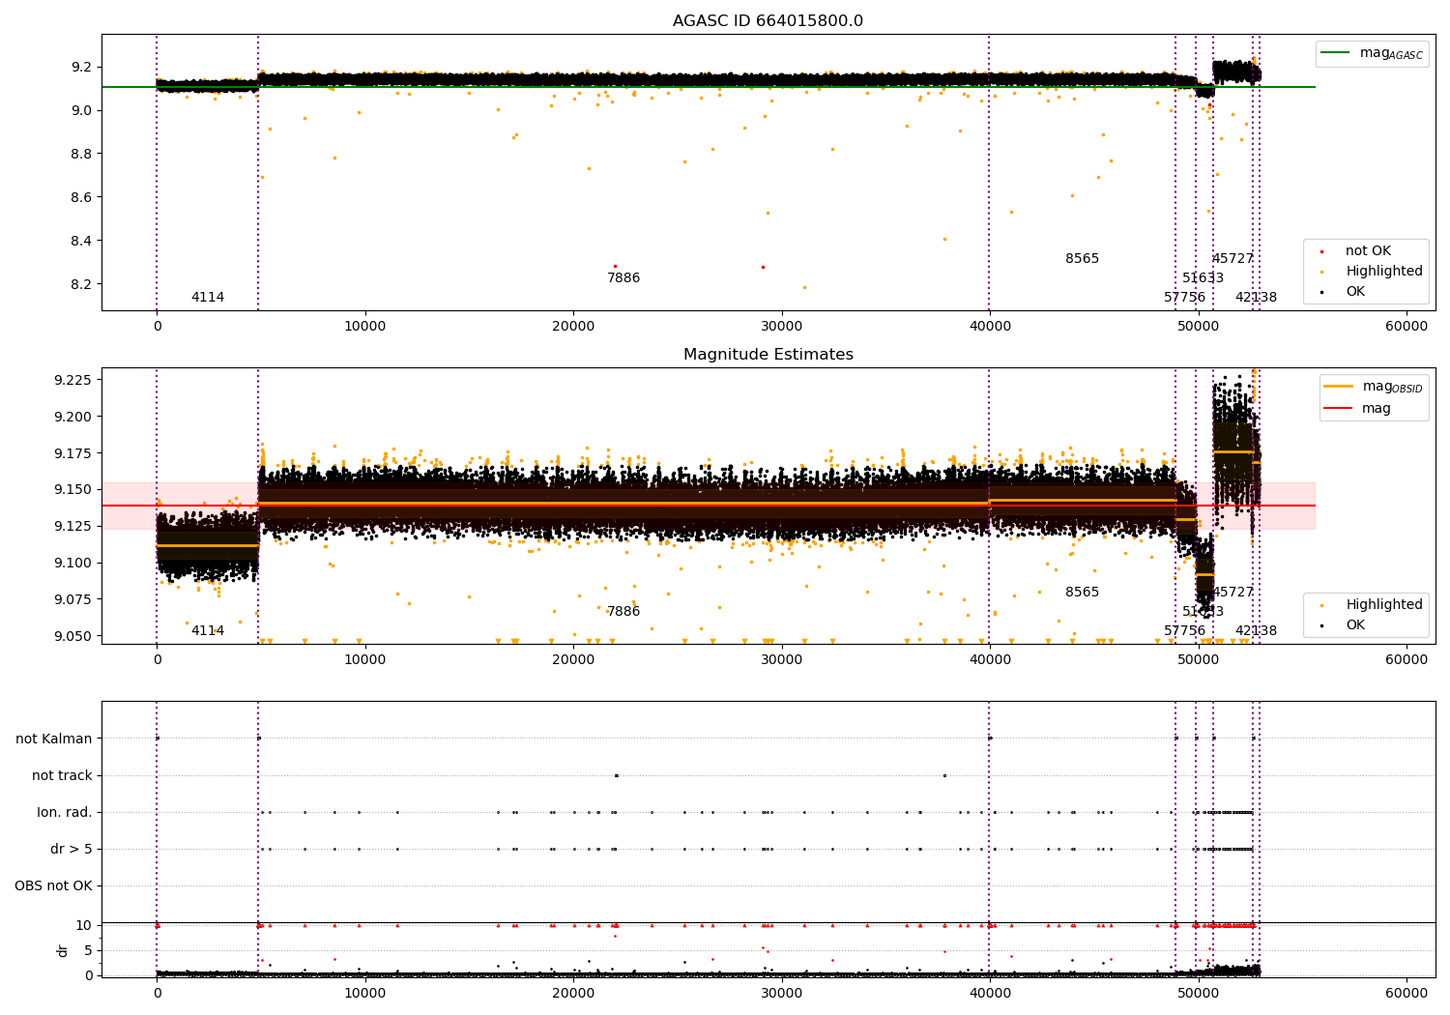Select OBSID label 4114 in the top plot
This screenshot has height=1015, width=1450.
pyautogui.click(x=208, y=298)
